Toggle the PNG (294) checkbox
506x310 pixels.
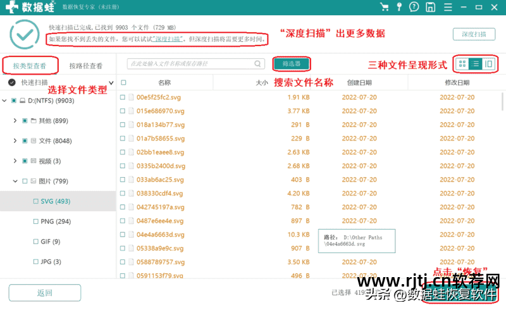tap(36, 221)
